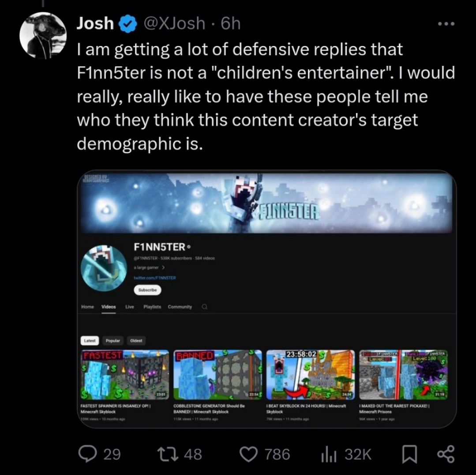The height and width of the screenshot is (475, 476).
Task: Select the Latest sort chip
Action: click(x=90, y=340)
